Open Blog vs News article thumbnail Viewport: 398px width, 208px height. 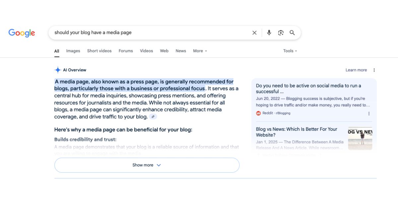coord(360,139)
